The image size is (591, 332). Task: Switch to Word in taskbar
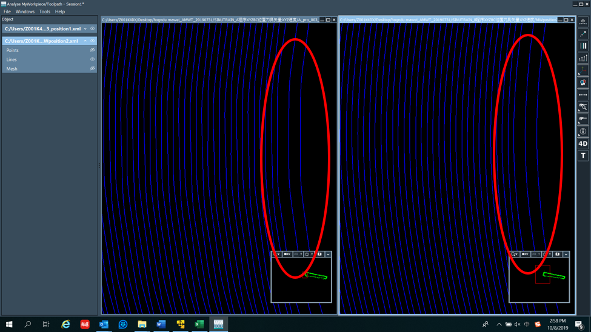pyautogui.click(x=161, y=324)
